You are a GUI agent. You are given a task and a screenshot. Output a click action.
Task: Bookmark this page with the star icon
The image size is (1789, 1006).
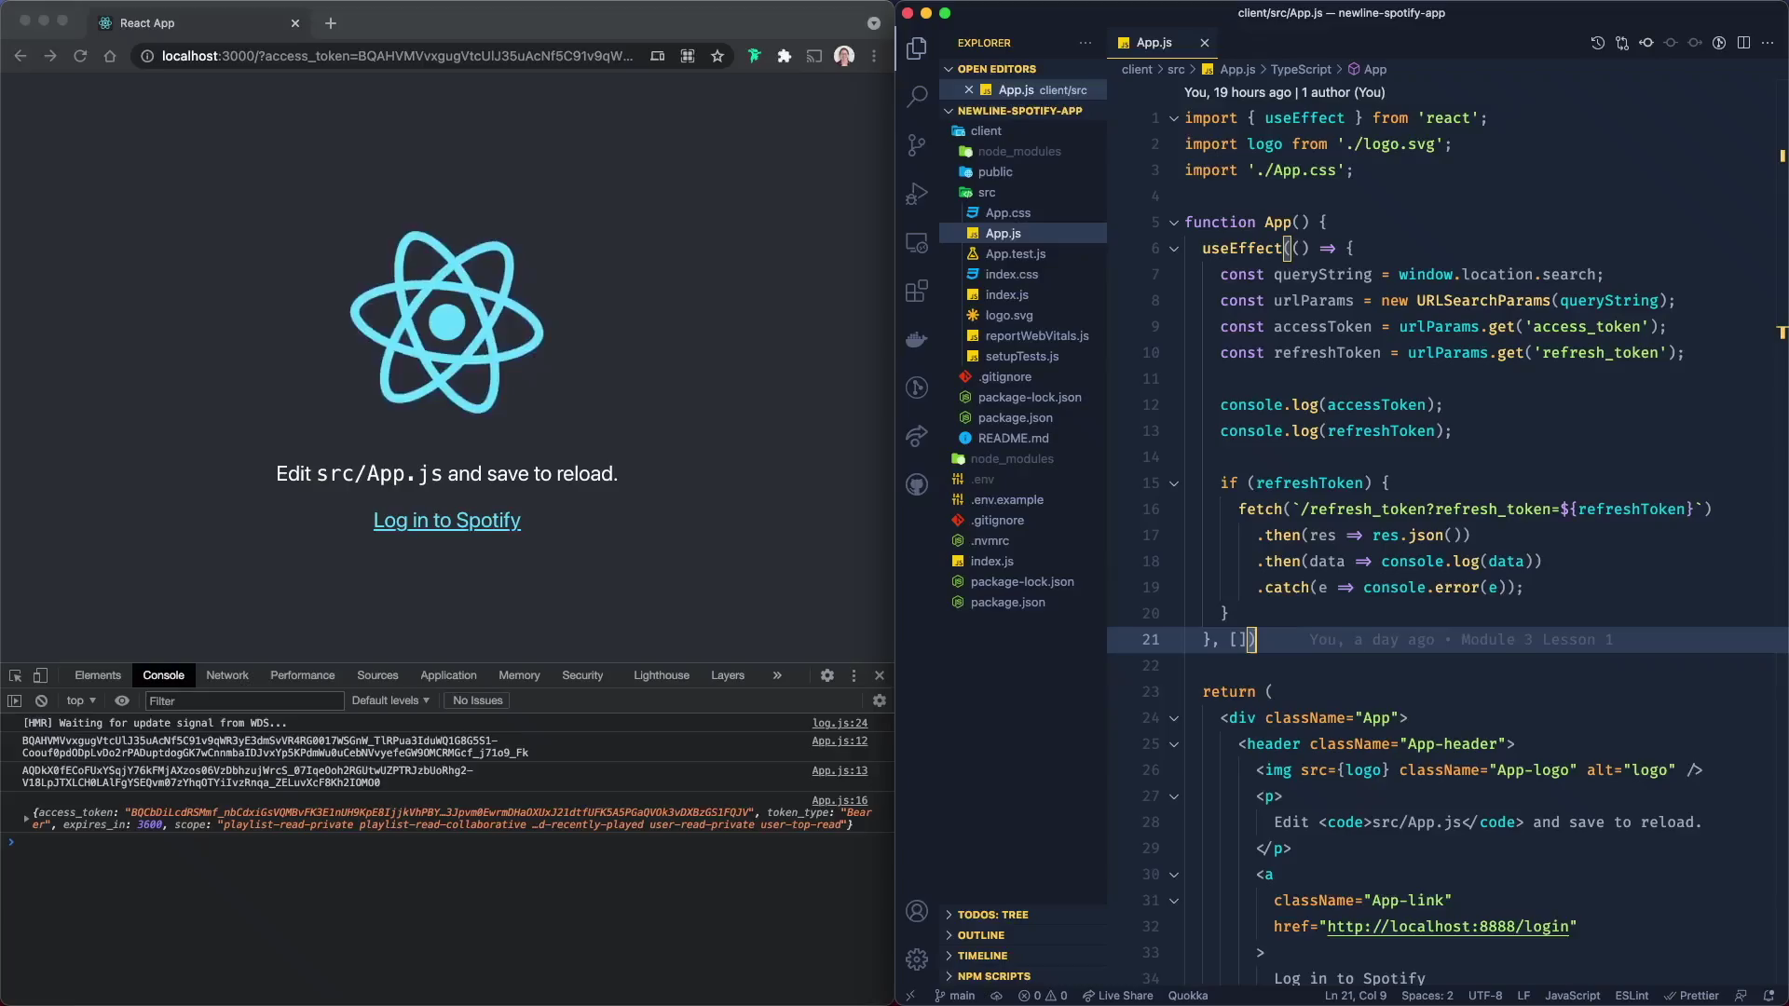pos(717,56)
